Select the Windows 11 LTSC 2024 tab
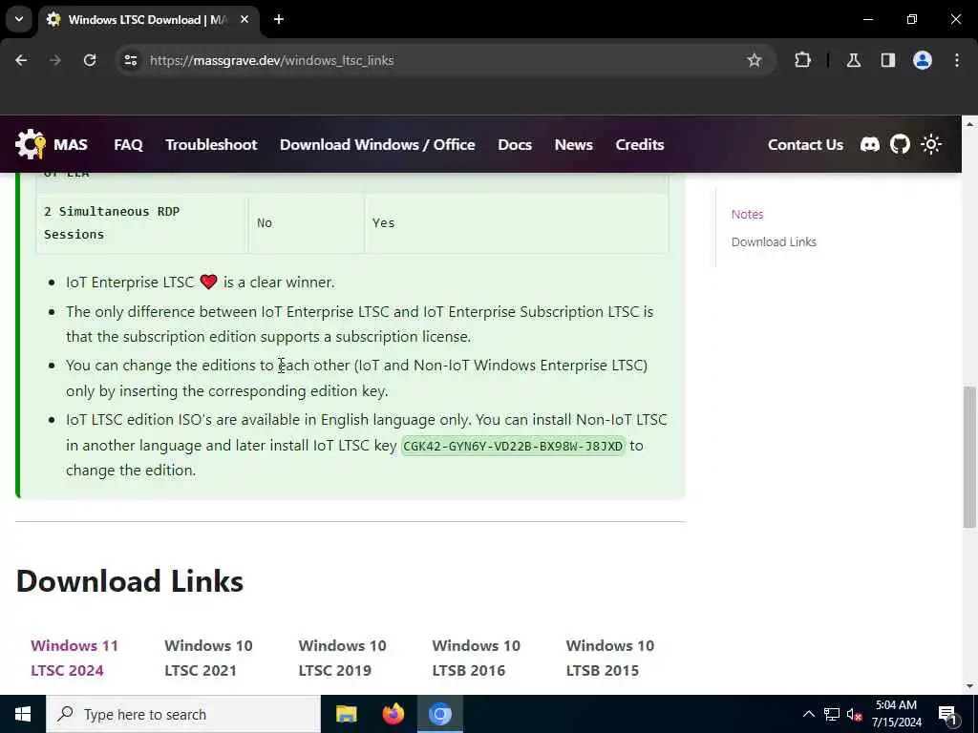The width and height of the screenshot is (978, 733). [x=74, y=659]
